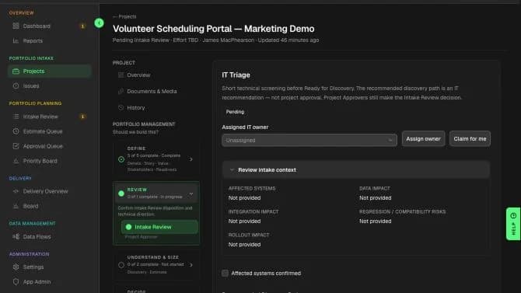Click the project Overview icon
Screen dimensions: 521x293
(121, 75)
